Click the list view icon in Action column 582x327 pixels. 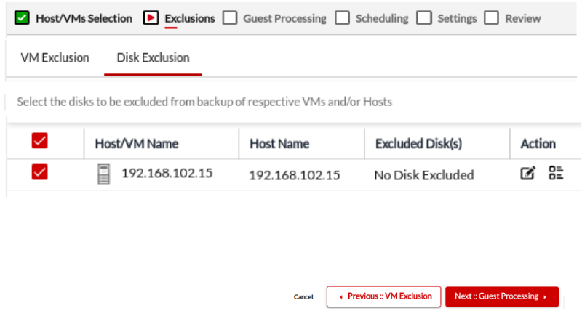(557, 174)
